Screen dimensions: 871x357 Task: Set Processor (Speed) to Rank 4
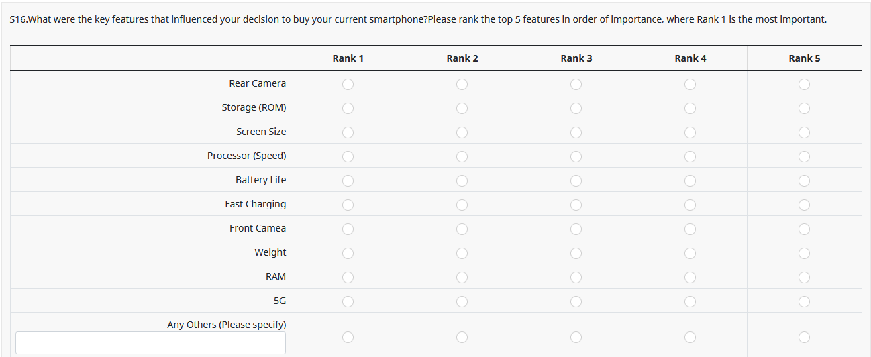(690, 156)
